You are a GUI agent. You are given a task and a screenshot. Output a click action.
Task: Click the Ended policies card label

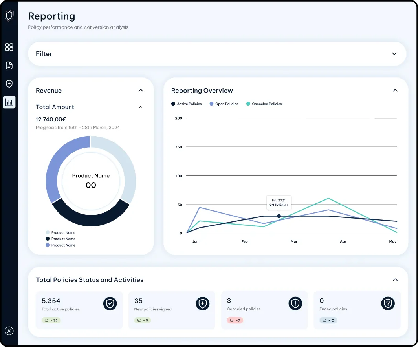tap(333, 309)
